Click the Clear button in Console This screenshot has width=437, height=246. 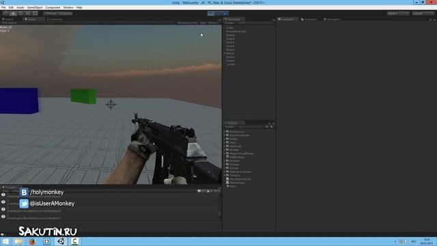click(5, 191)
